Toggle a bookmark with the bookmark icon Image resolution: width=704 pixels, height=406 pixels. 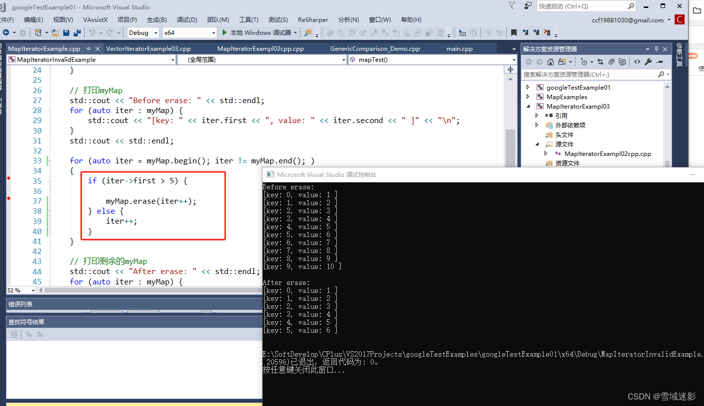[514, 33]
